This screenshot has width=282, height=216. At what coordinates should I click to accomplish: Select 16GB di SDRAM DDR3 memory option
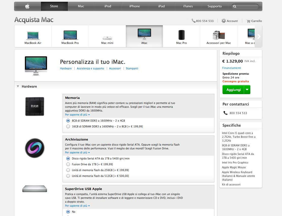68,126
